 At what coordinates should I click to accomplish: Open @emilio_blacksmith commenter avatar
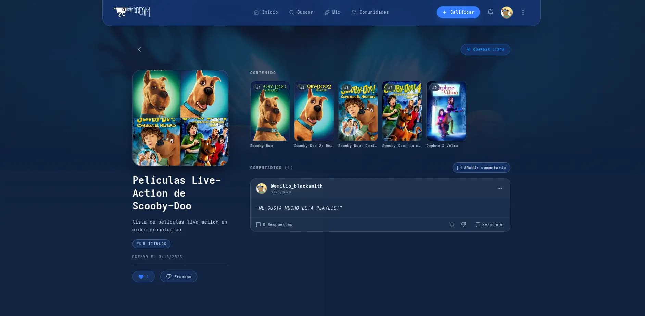262,189
